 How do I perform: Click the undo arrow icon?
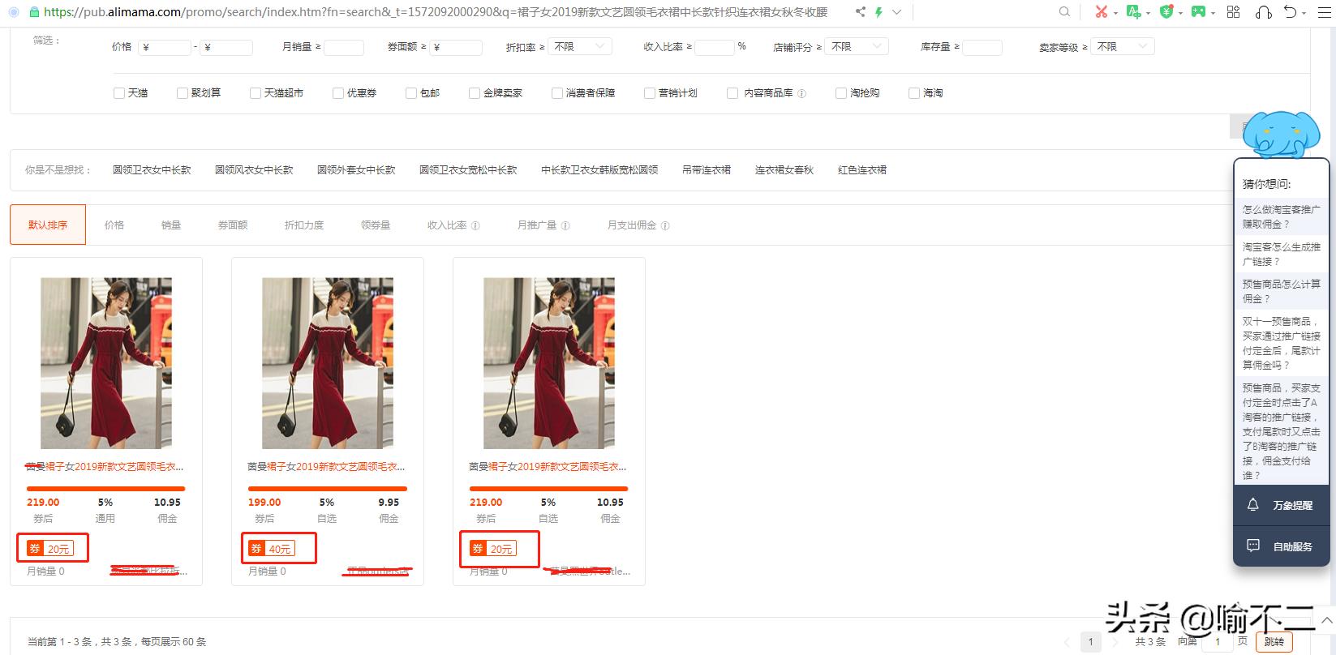coord(1290,12)
